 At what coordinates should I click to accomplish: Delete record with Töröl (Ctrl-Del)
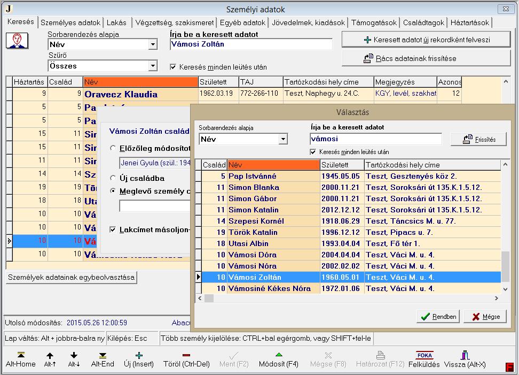pyautogui.click(x=186, y=359)
